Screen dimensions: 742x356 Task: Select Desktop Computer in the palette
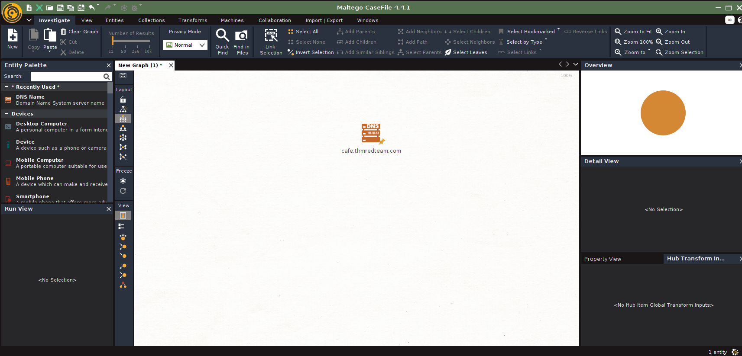(55, 127)
